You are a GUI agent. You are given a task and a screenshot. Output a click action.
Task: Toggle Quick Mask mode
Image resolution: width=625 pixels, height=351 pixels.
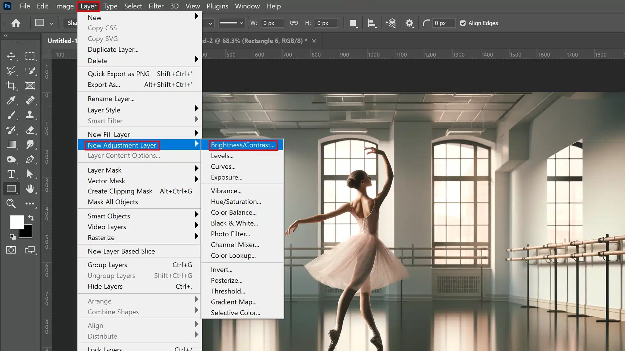point(11,250)
